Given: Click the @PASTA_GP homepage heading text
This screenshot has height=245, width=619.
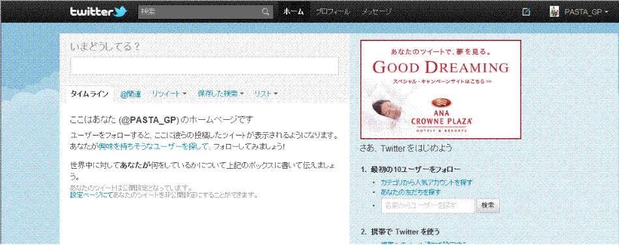Looking at the screenshot, I should click(x=161, y=119).
